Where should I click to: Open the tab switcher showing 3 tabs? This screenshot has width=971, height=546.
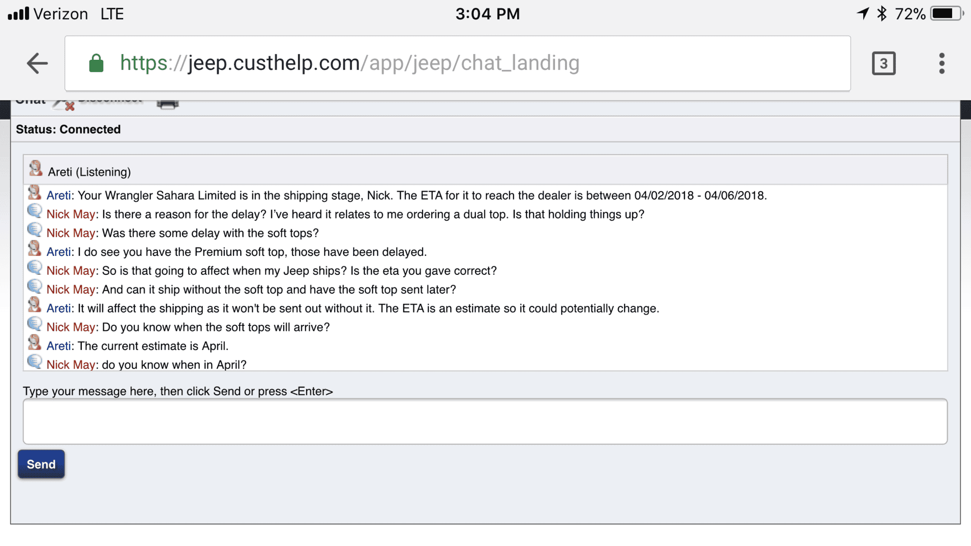coord(884,63)
